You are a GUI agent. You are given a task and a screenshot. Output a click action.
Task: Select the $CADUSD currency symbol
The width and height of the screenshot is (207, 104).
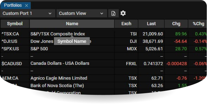click(x=12, y=64)
